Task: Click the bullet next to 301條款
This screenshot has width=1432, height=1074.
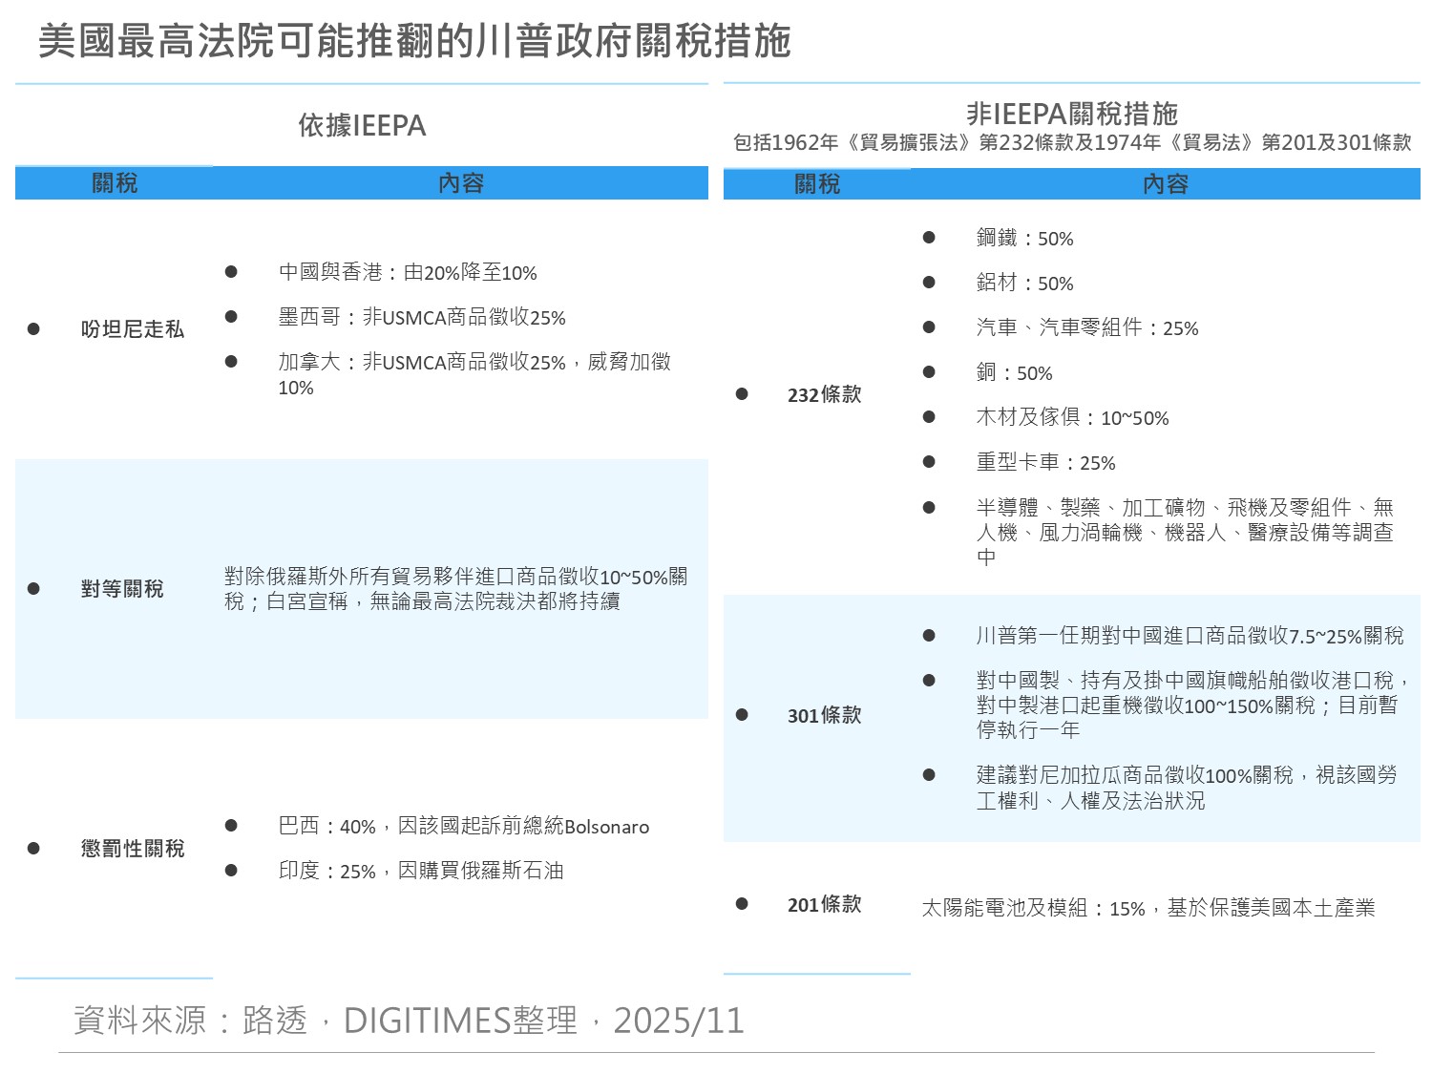Action: coord(742,715)
